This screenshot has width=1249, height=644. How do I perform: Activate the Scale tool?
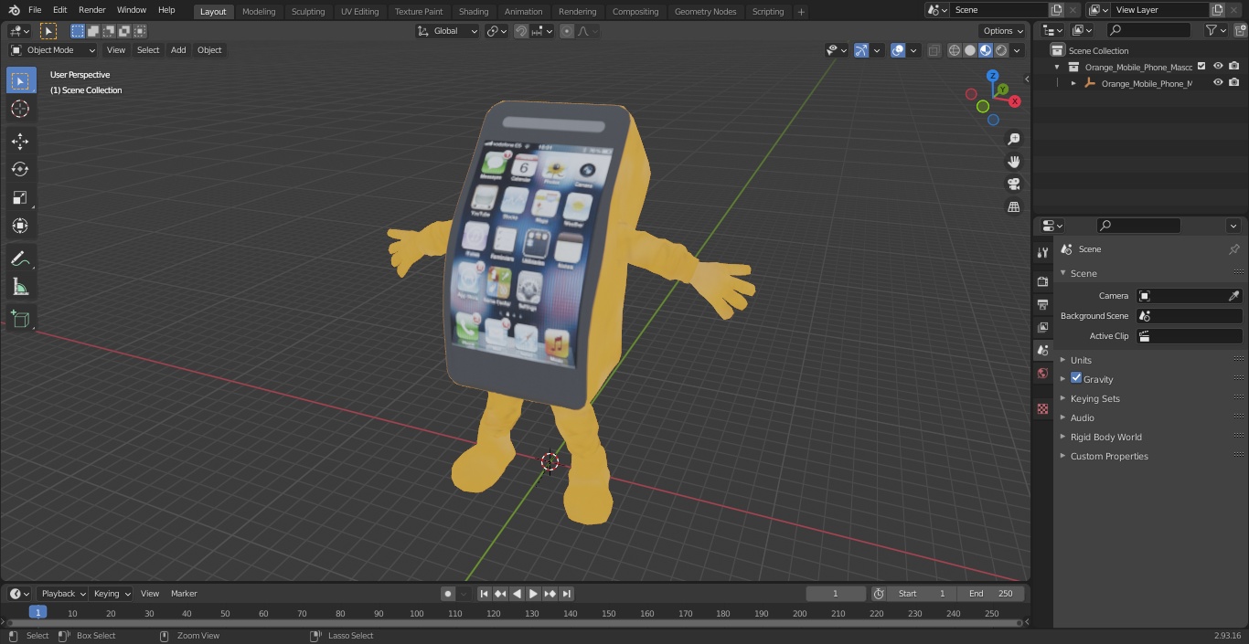click(20, 197)
